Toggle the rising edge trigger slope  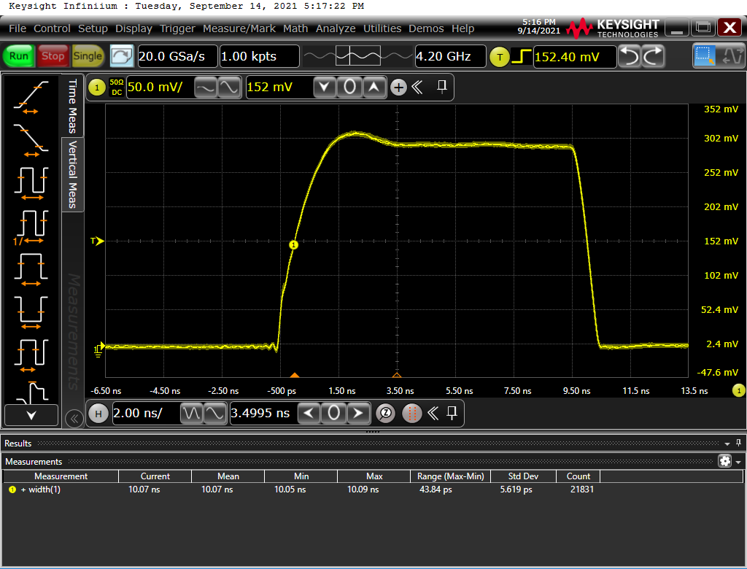tap(521, 56)
